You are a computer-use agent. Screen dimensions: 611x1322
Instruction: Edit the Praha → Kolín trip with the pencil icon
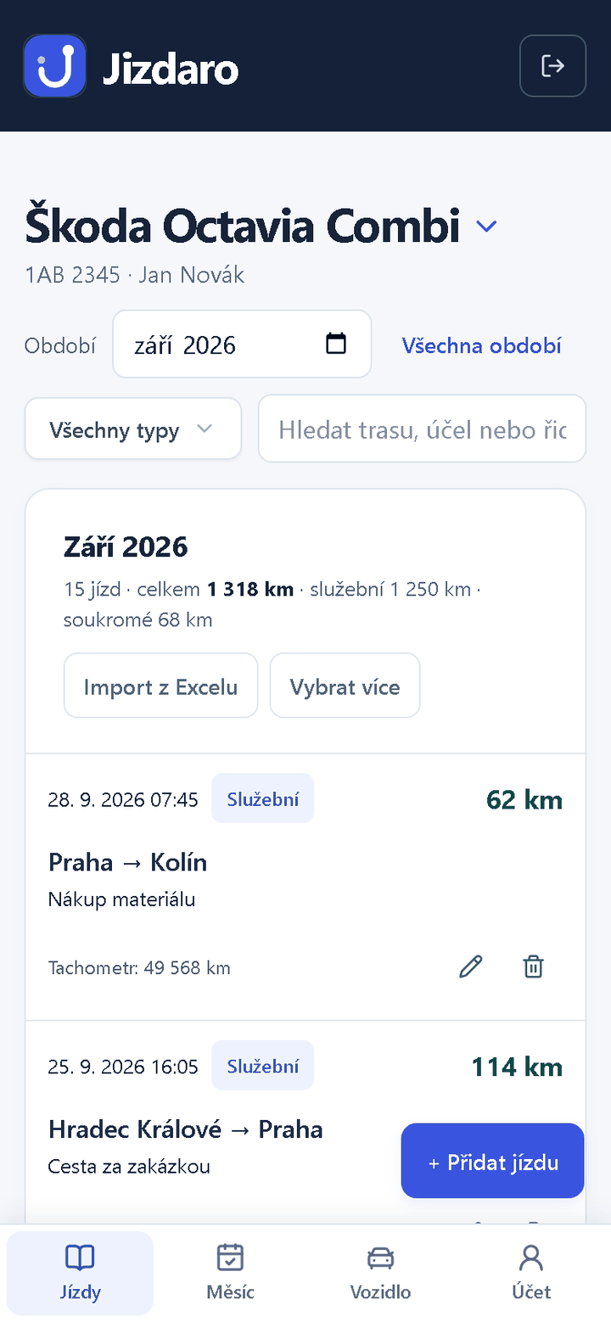(x=470, y=966)
